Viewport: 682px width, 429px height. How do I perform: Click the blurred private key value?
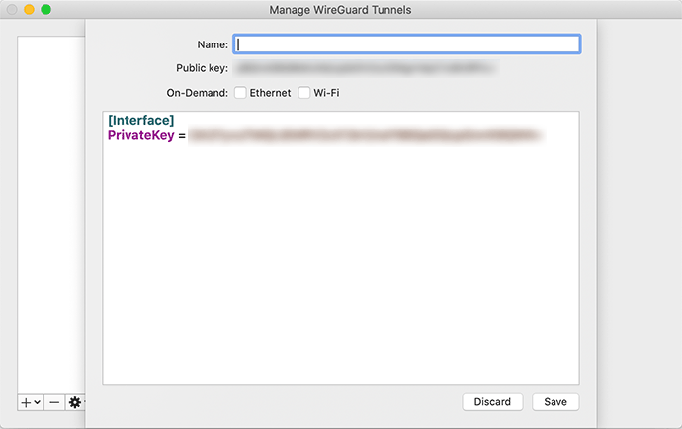pos(366,135)
